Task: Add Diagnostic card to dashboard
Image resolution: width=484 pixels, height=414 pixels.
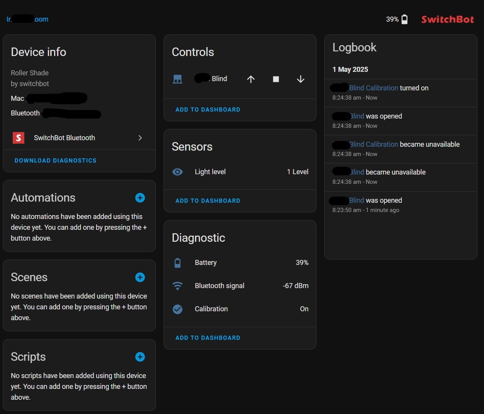Action: [208, 338]
